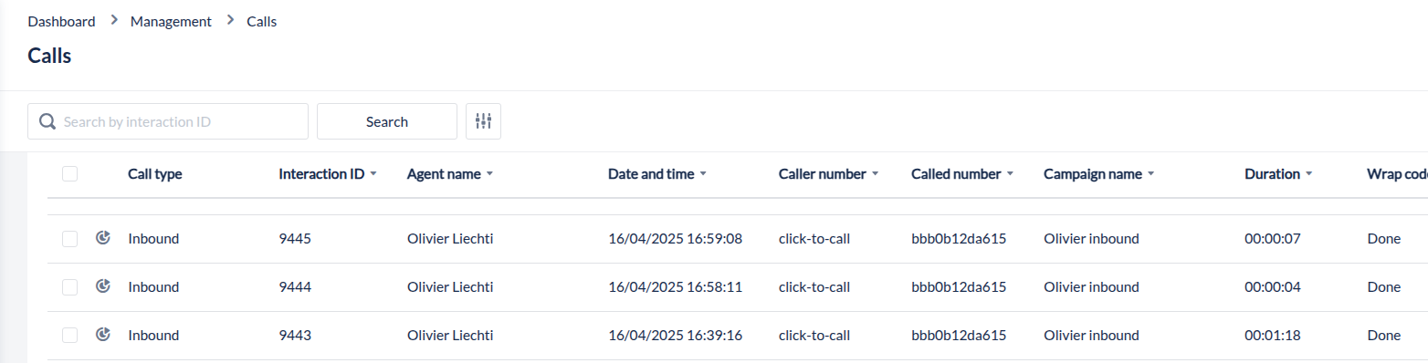Click the chevron before Calls in the breadcrumb

tap(230, 20)
